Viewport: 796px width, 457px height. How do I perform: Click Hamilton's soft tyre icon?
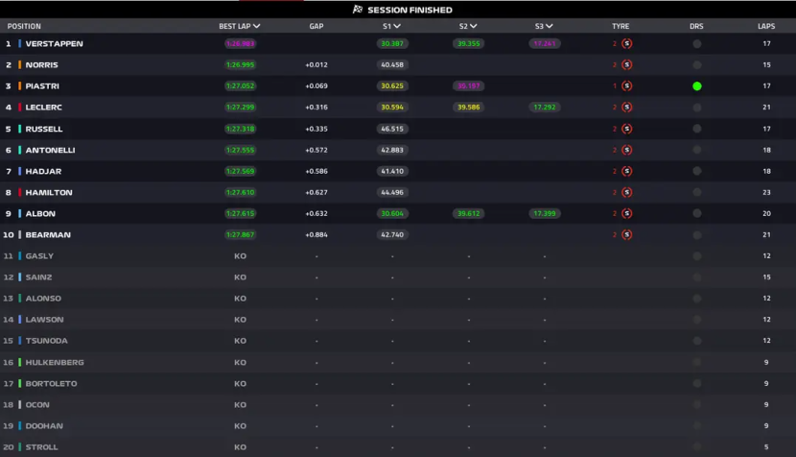(x=627, y=193)
